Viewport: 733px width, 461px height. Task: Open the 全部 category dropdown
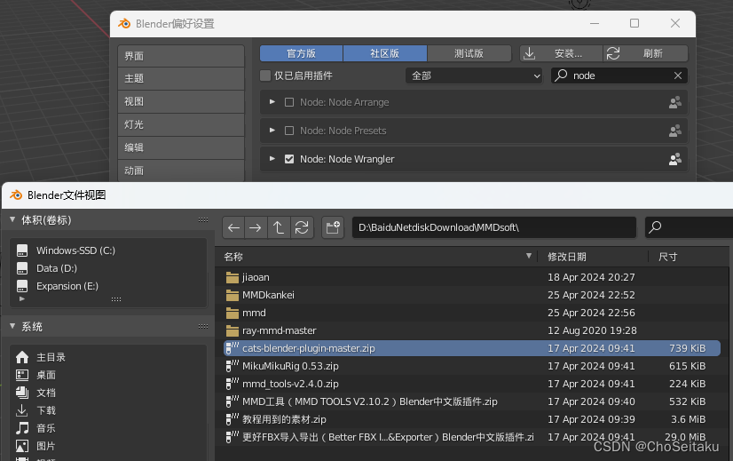coord(474,76)
